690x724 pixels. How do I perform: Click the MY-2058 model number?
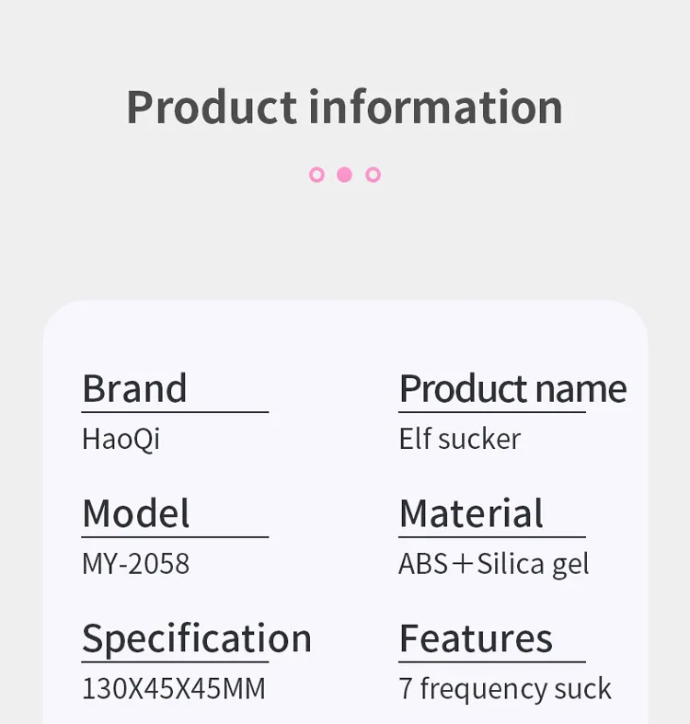point(136,564)
